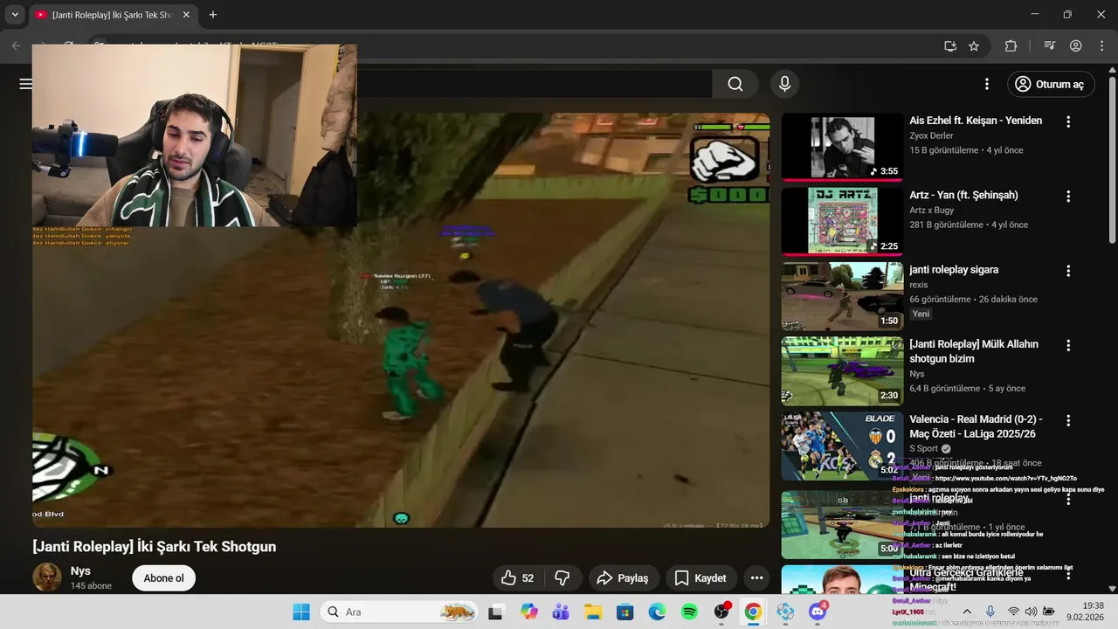Open Chrome profile avatar icon
The width and height of the screenshot is (1118, 629).
pos(1076,45)
